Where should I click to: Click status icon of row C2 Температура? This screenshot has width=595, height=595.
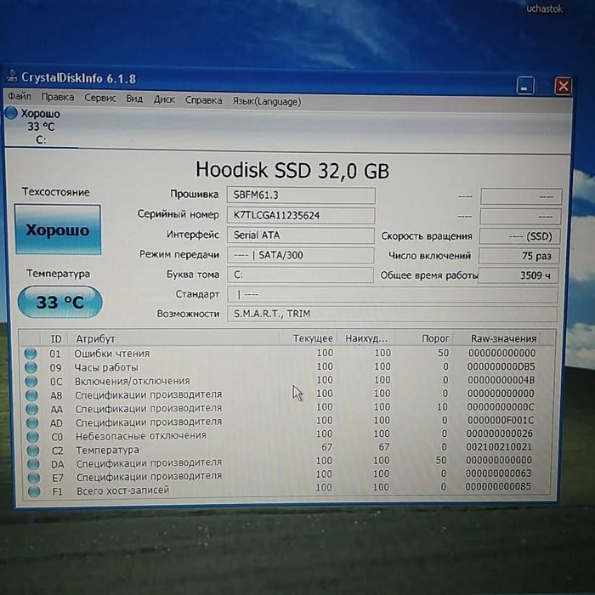[x=33, y=450]
